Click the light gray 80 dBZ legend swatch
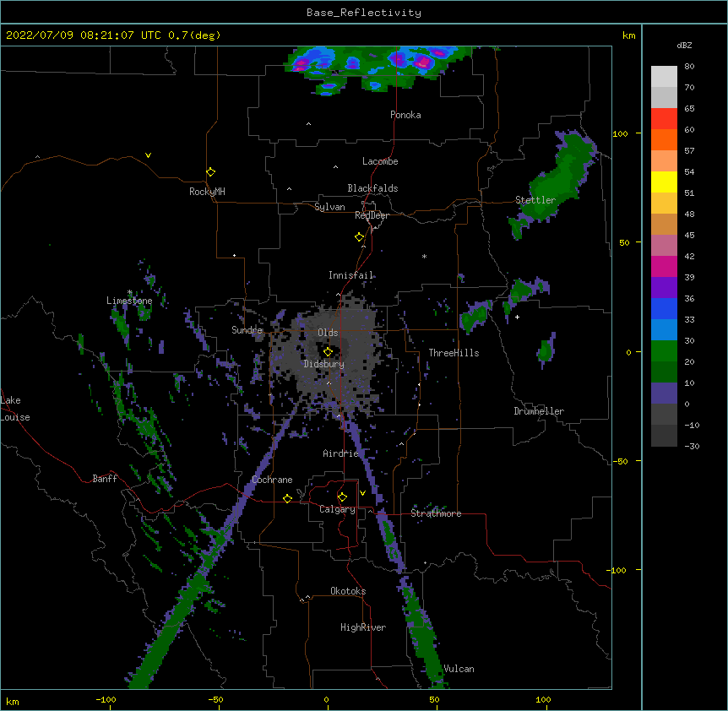This screenshot has width=728, height=711. (664, 77)
